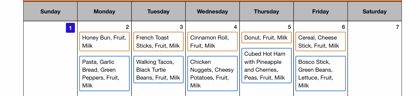Click the Tuesday column header
The width and height of the screenshot is (420, 96).
click(159, 11)
